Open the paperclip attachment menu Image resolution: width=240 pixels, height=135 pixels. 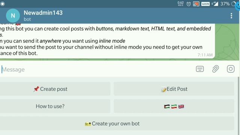215,69
